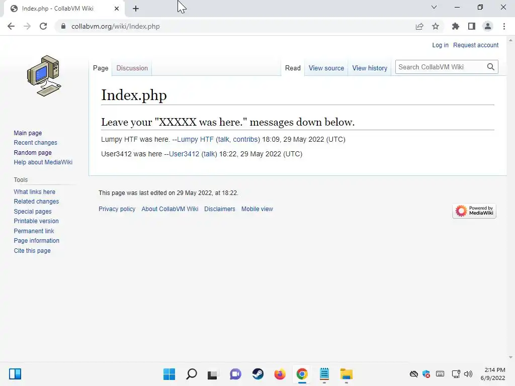
Task: Go back with the browser back arrow
Action: click(11, 26)
